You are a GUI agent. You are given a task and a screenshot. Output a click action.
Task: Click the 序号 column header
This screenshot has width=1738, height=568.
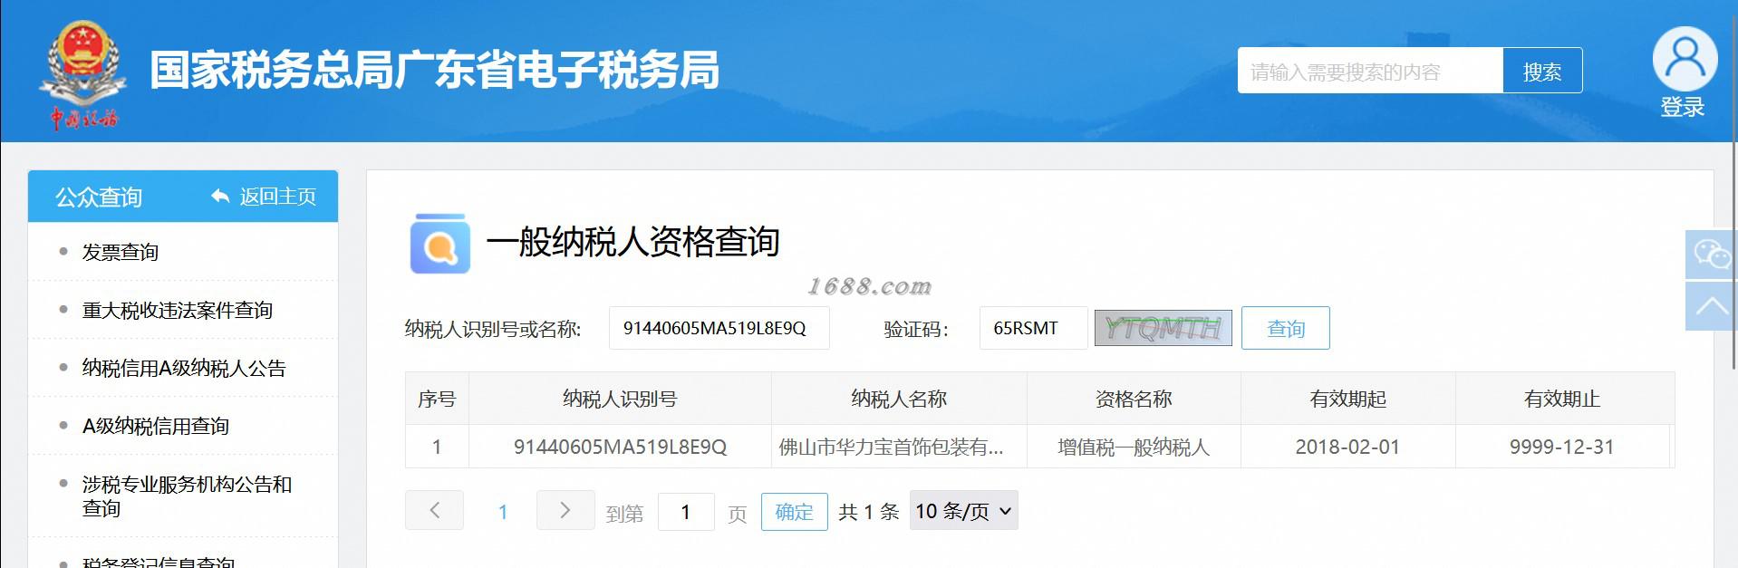tap(437, 399)
